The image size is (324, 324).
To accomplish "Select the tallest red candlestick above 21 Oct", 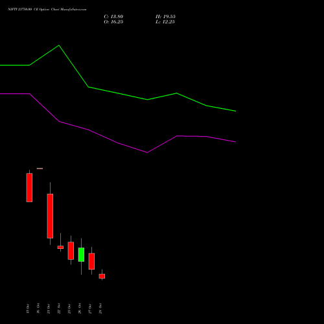I will (x=50, y=216).
